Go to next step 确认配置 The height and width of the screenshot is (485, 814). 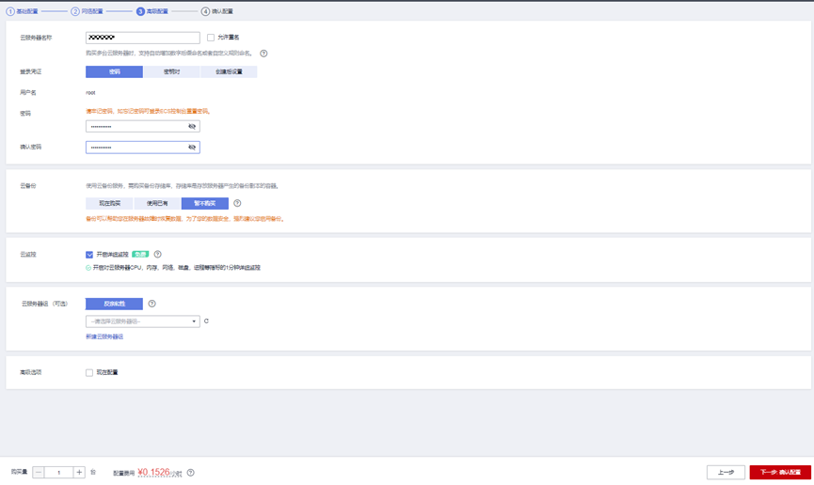click(x=779, y=472)
